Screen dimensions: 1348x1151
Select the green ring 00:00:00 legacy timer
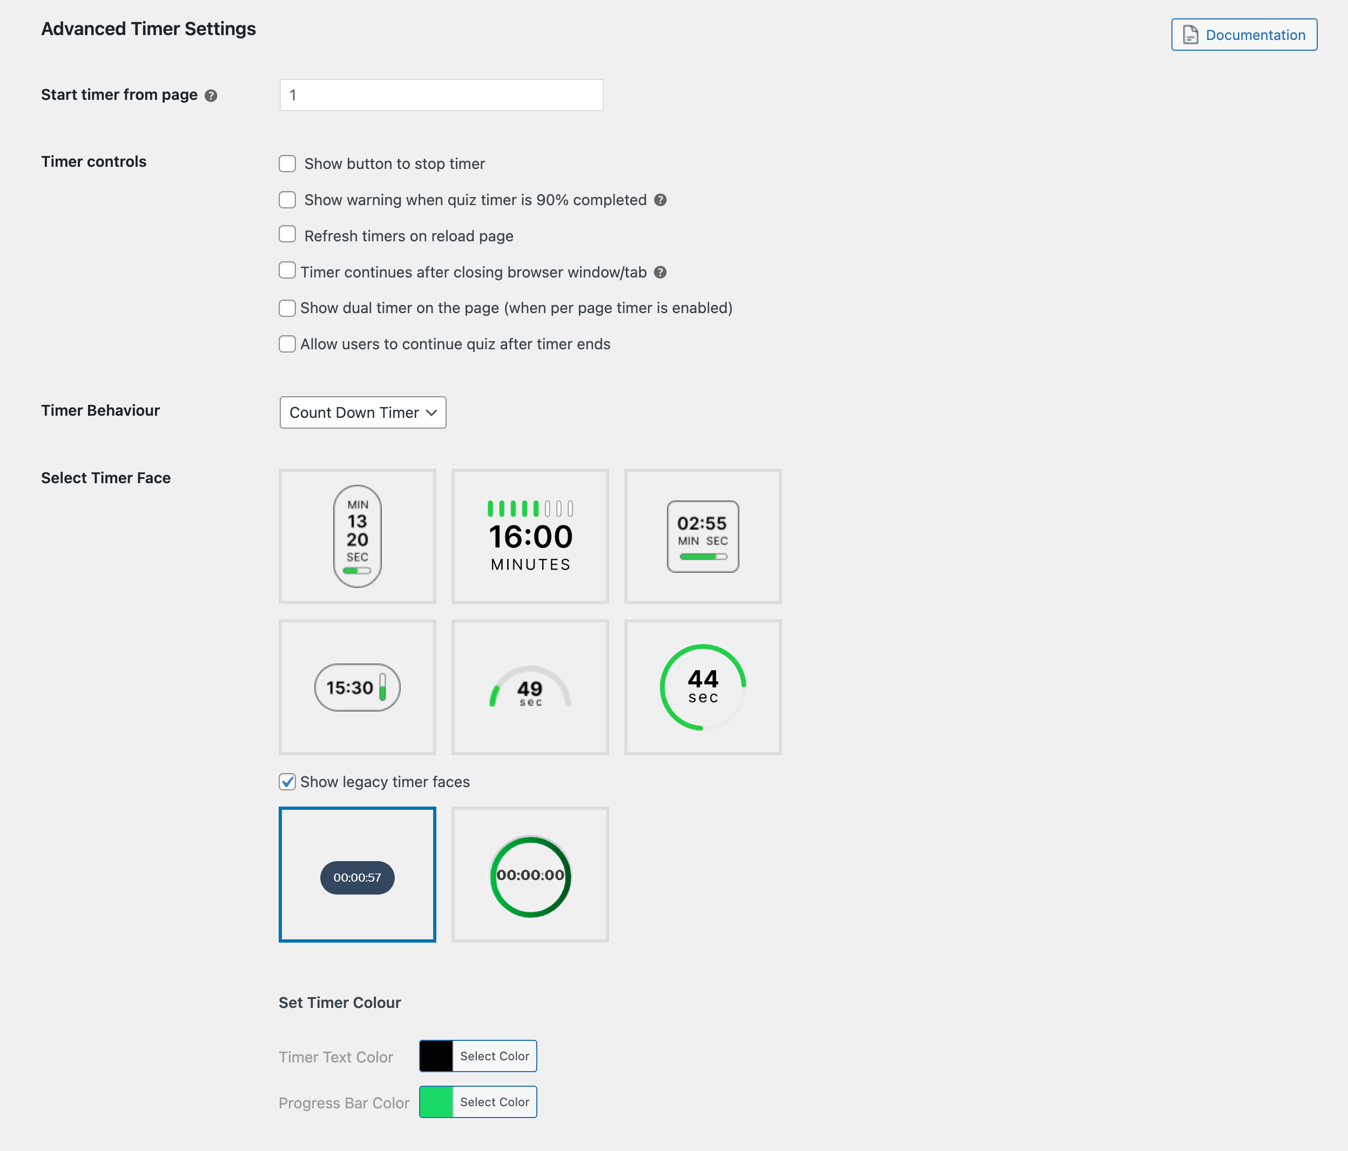(530, 875)
